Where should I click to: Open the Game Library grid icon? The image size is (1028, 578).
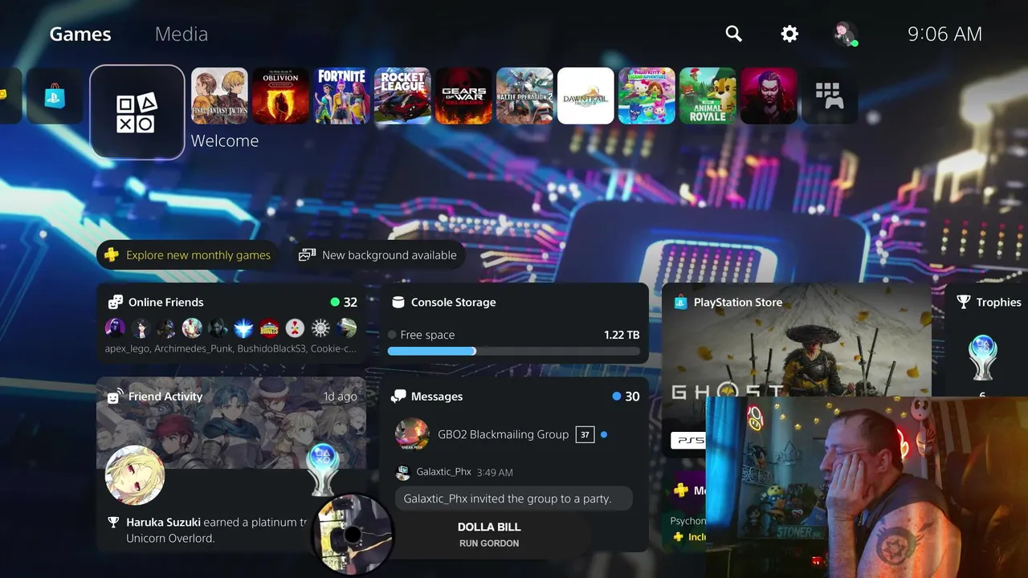tap(830, 96)
